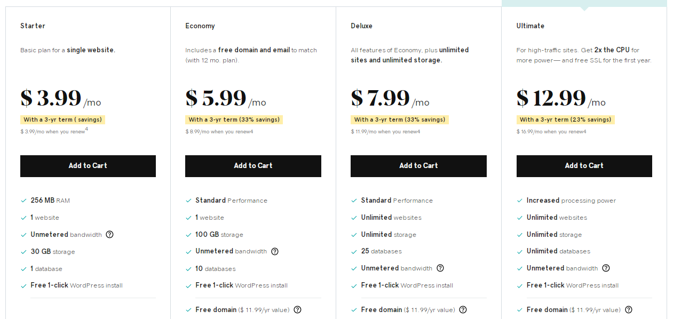This screenshot has height=319, width=681.
Task: Click checkmark beside 100 GB storage on Economy
Action: point(188,234)
